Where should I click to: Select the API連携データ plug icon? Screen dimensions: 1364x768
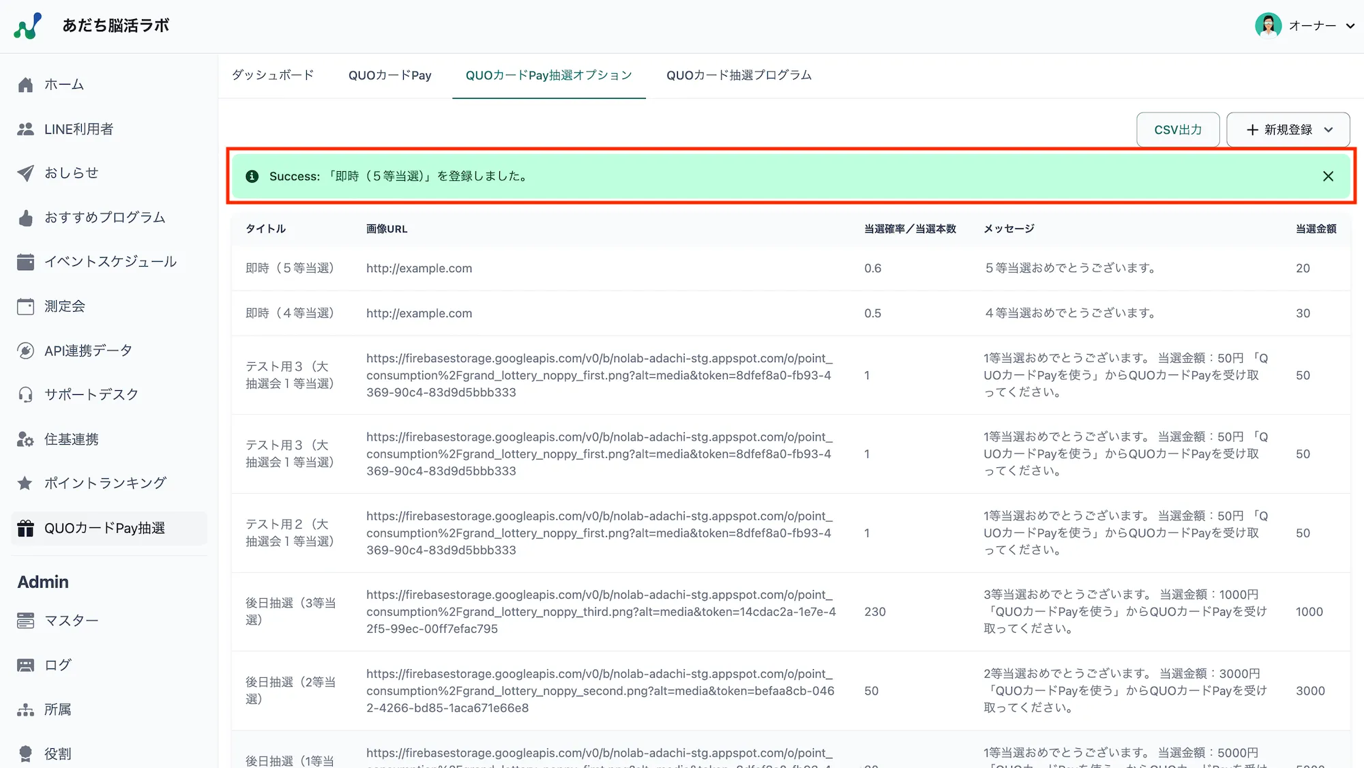click(x=25, y=351)
